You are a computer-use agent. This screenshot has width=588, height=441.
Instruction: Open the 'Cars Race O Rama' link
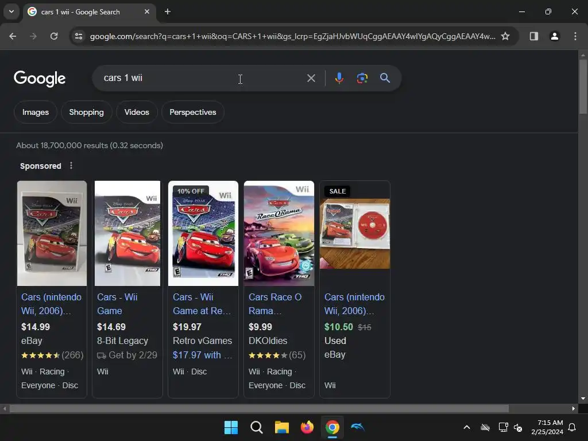point(275,304)
